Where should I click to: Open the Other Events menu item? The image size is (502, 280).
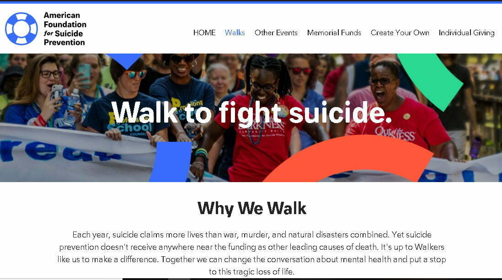click(x=276, y=32)
